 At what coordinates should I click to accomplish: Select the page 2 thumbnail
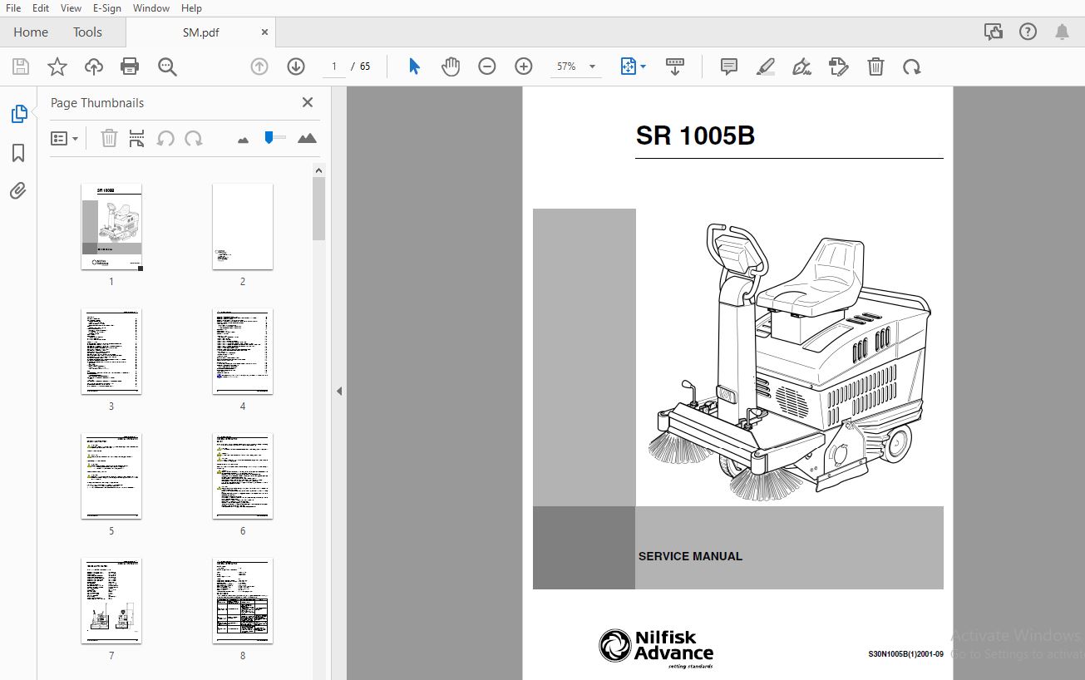[243, 227]
